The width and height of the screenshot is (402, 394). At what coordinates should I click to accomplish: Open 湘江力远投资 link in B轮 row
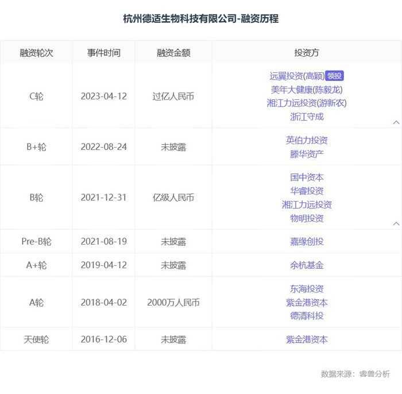click(307, 205)
